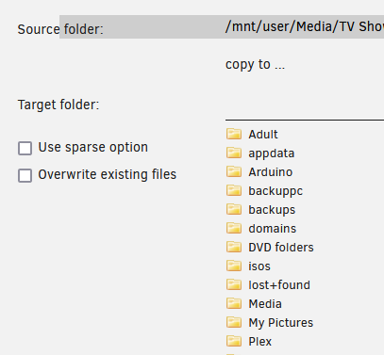
Task: Open the Adult folder icon
Action: point(234,134)
